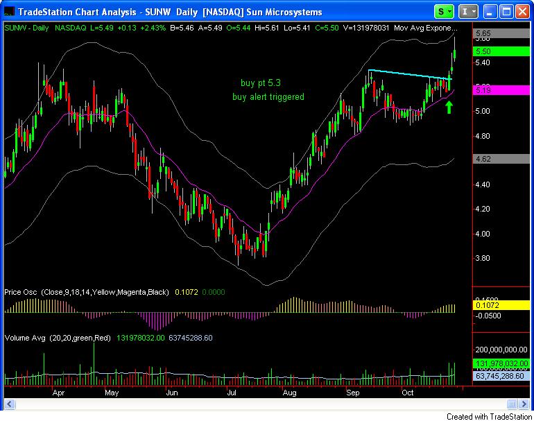
Task: Click the open 'O=5.44' value
Action: point(239,28)
